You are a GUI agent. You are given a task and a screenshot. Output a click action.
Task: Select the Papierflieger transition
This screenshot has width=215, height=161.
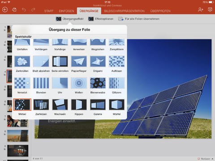coord(79,64)
